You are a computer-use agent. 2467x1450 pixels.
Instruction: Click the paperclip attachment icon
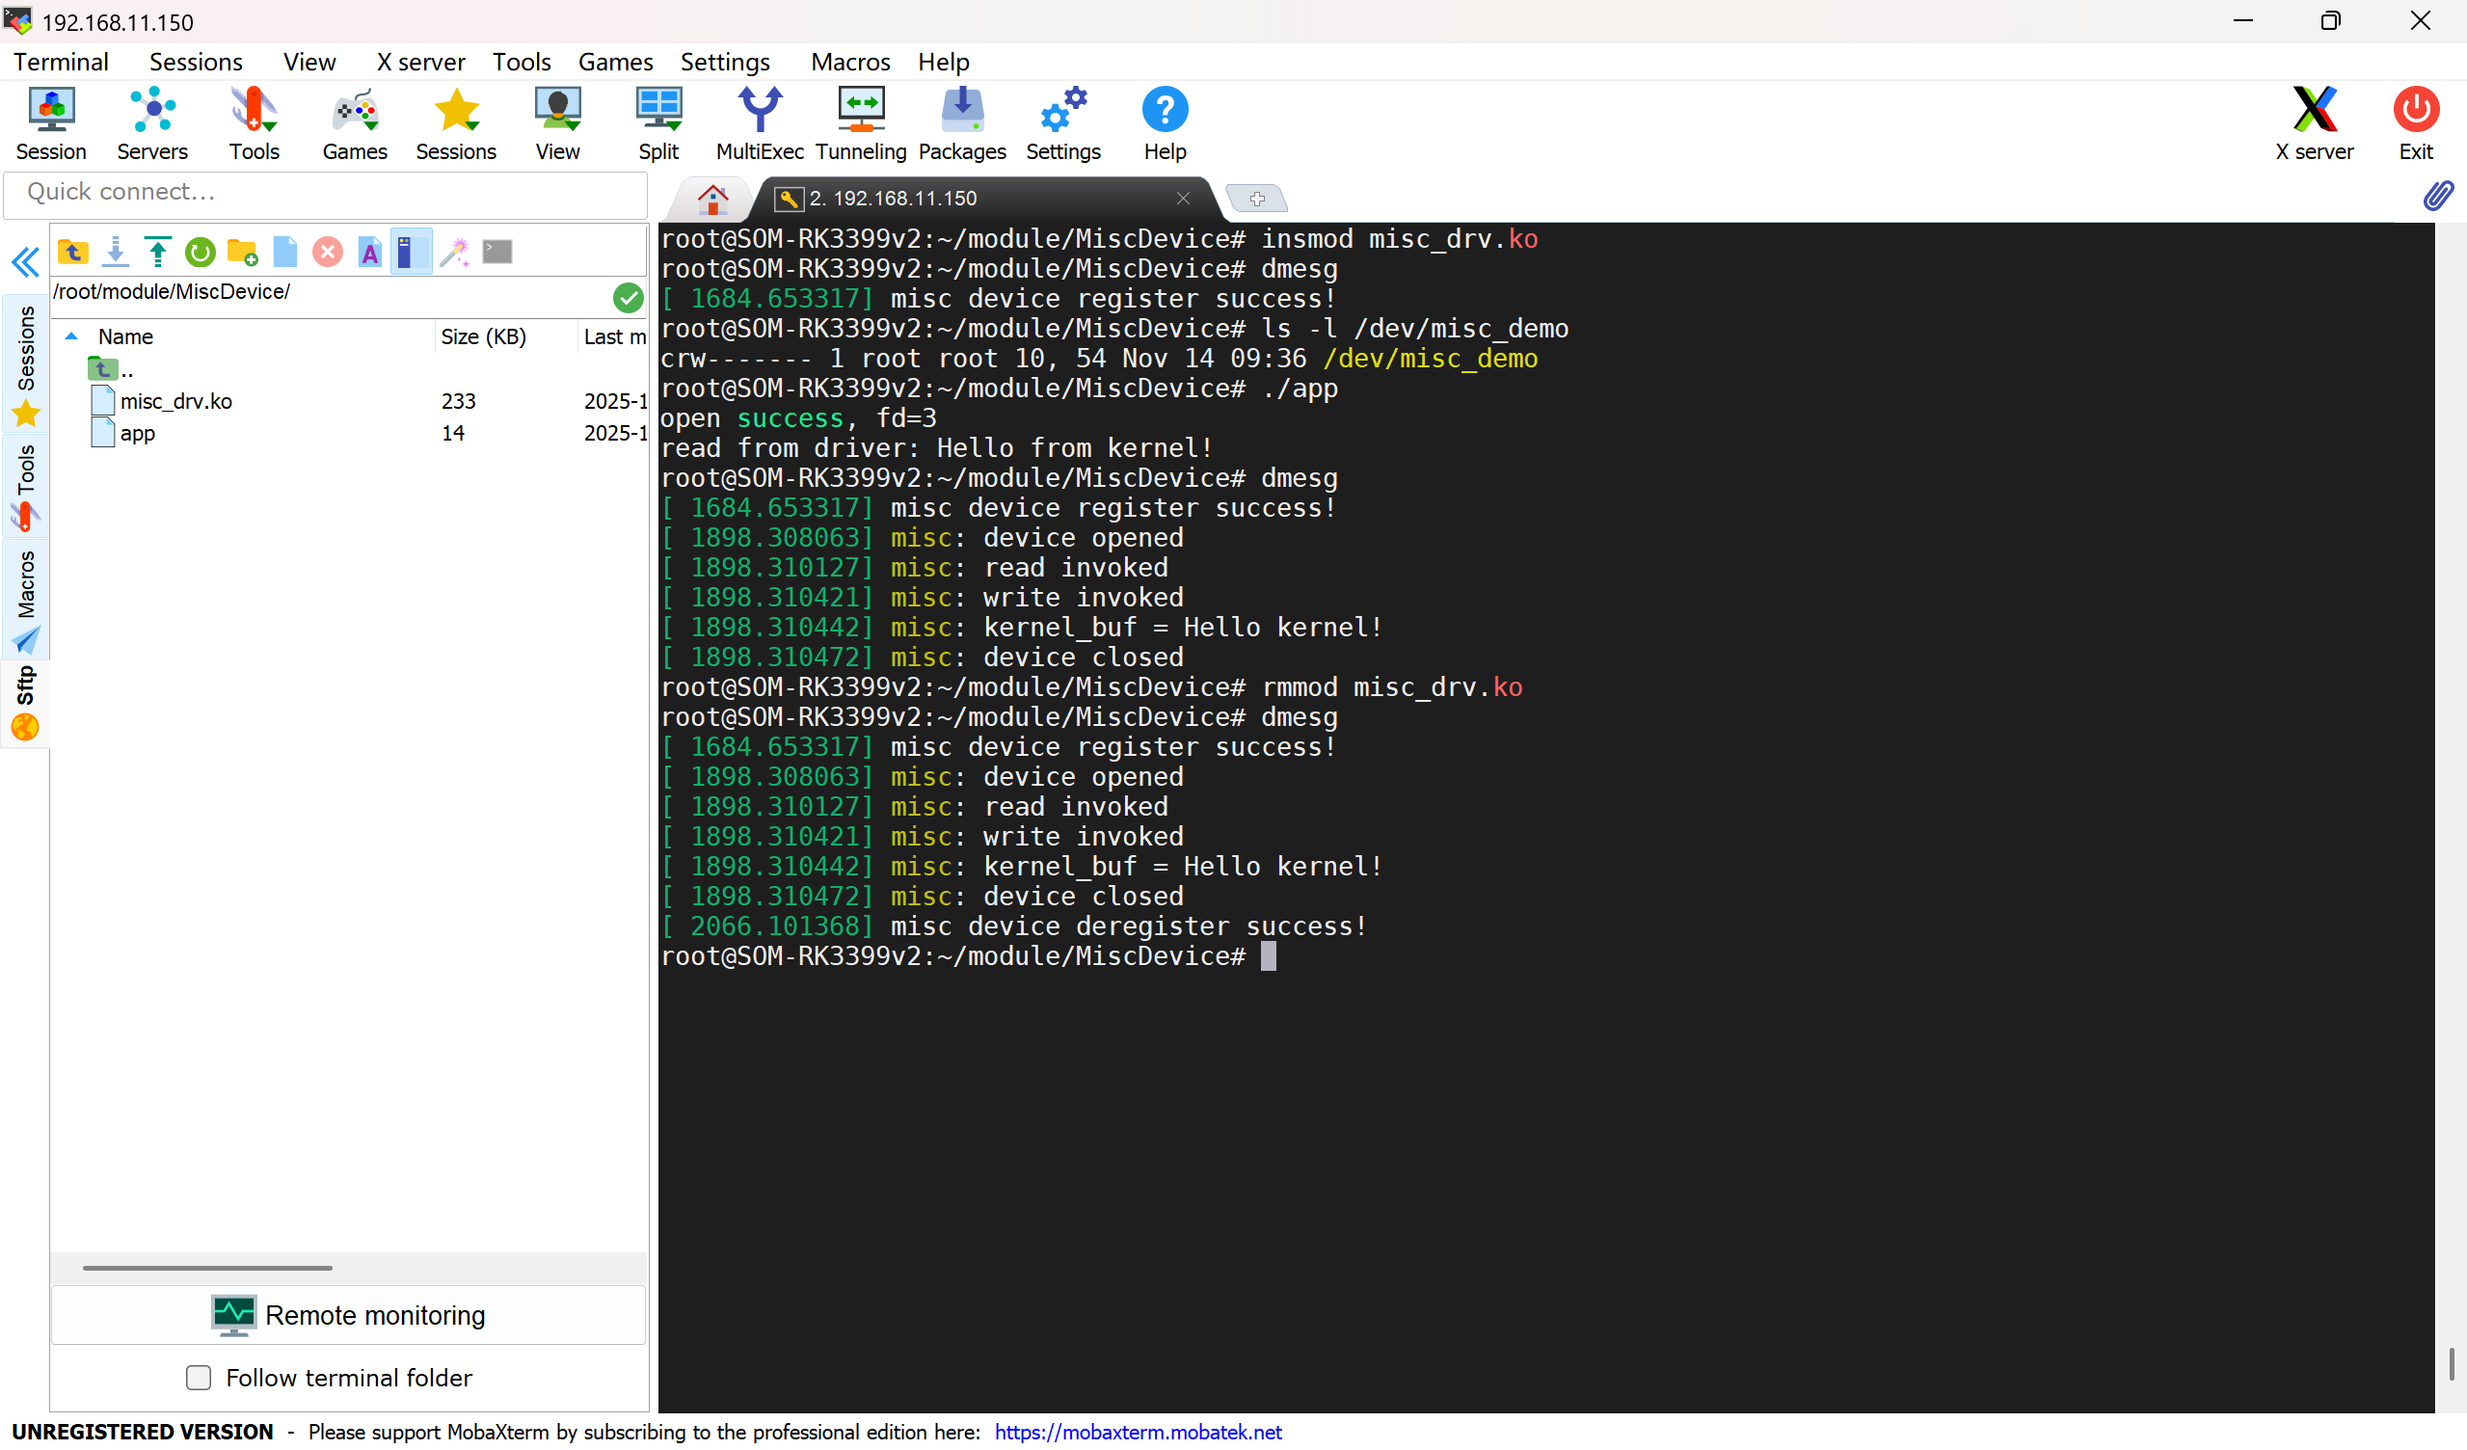(2438, 196)
